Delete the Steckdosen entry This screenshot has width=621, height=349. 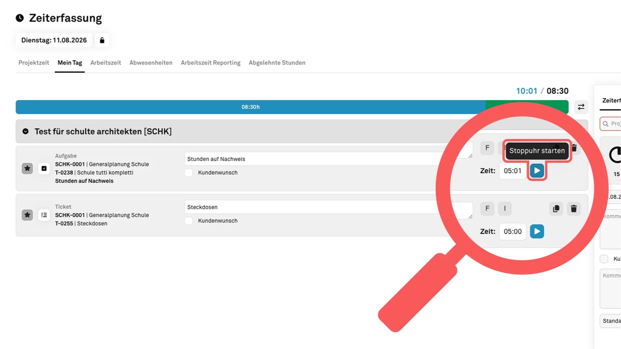click(574, 209)
